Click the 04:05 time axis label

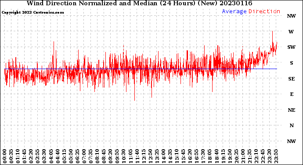coord(51,157)
